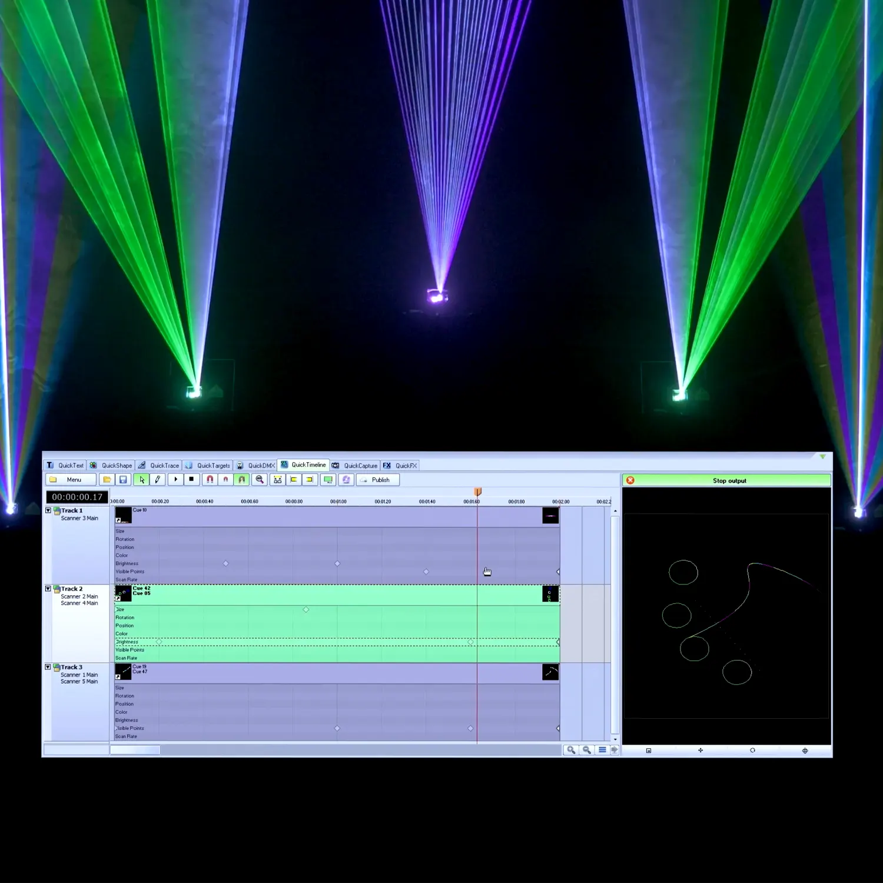This screenshot has width=883, height=883.
Task: Open the QuickFX tab
Action: [x=400, y=466]
